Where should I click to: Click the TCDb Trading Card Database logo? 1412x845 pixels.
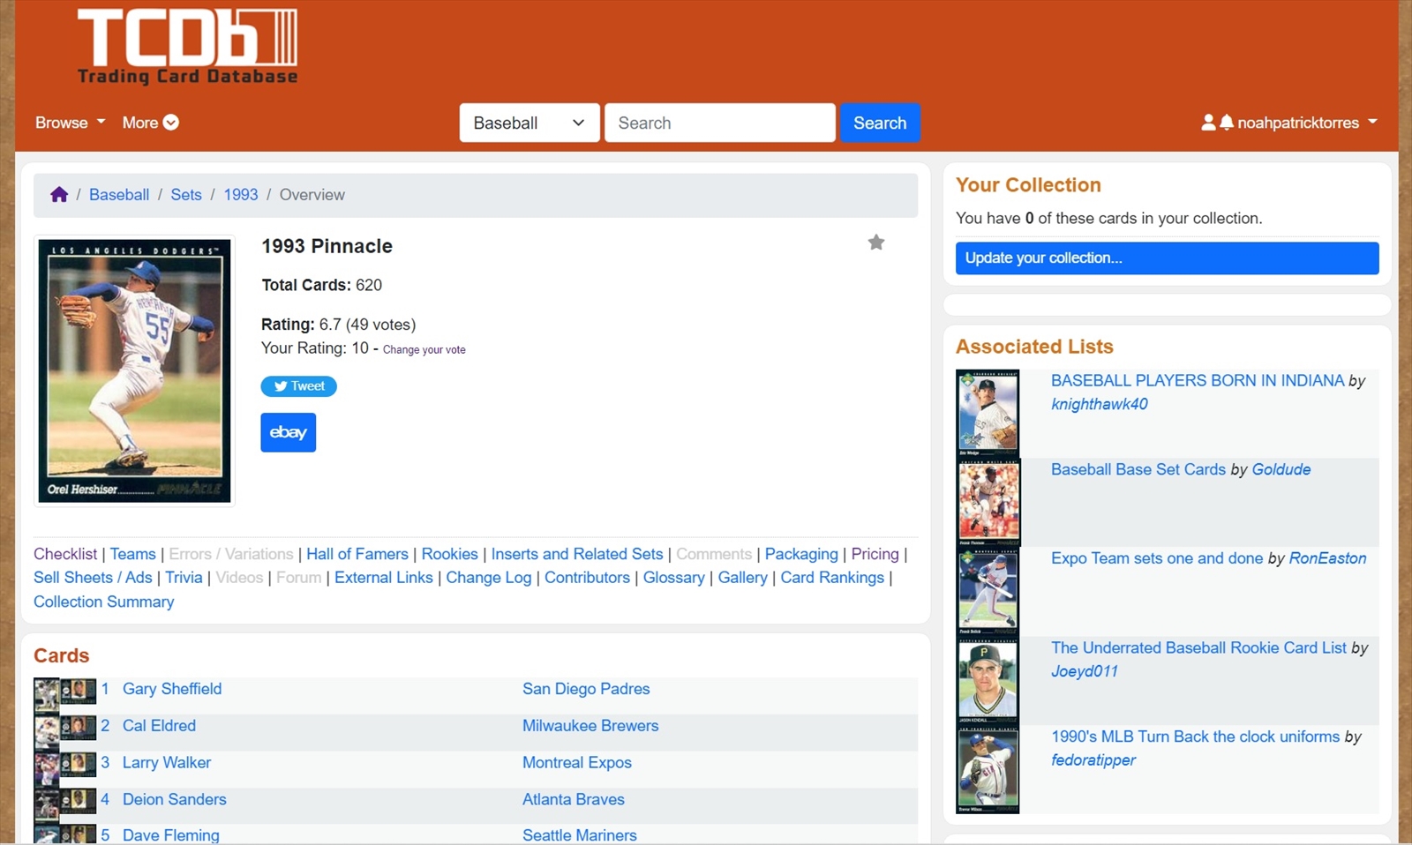(187, 47)
